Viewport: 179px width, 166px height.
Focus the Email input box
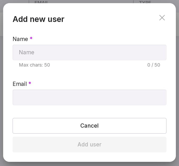point(89,97)
